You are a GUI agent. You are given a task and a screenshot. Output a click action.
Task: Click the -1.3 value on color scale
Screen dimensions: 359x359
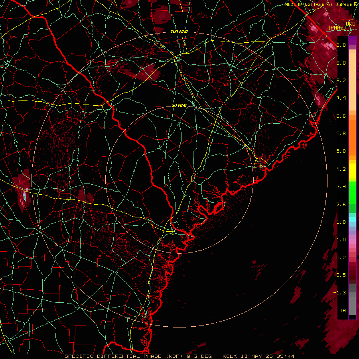(x=339, y=293)
